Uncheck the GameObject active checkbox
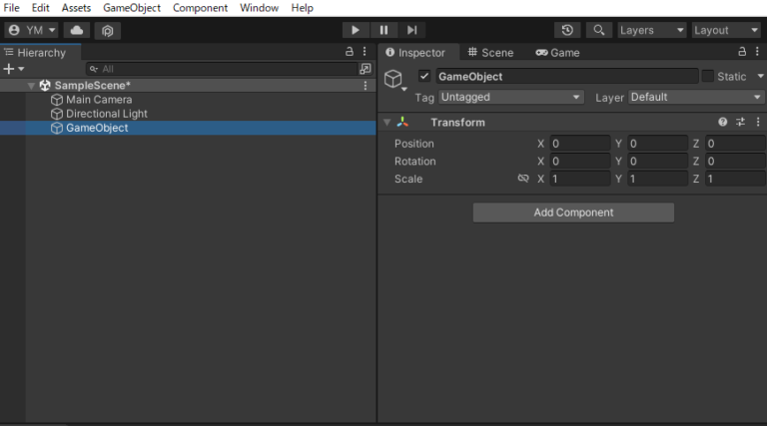The image size is (767, 426). click(x=424, y=76)
